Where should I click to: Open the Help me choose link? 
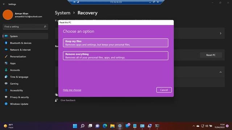coord(72,90)
